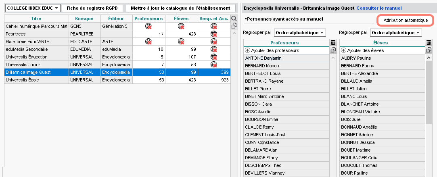Image resolution: width=437 pixels, height=177 pixels.
Task: Click the Élèves list scrollbar thumb
Action: click(429, 92)
